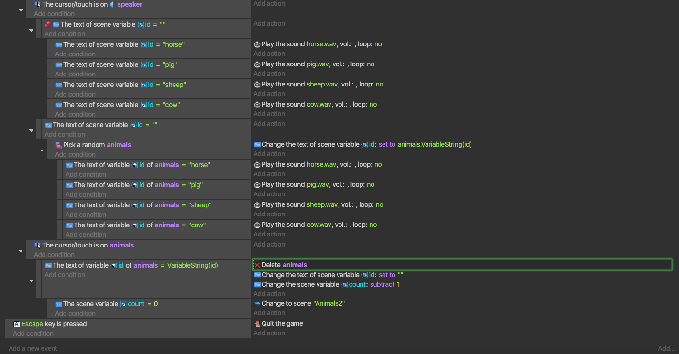
Task: Add action under Quit the game
Action: pyautogui.click(x=269, y=333)
